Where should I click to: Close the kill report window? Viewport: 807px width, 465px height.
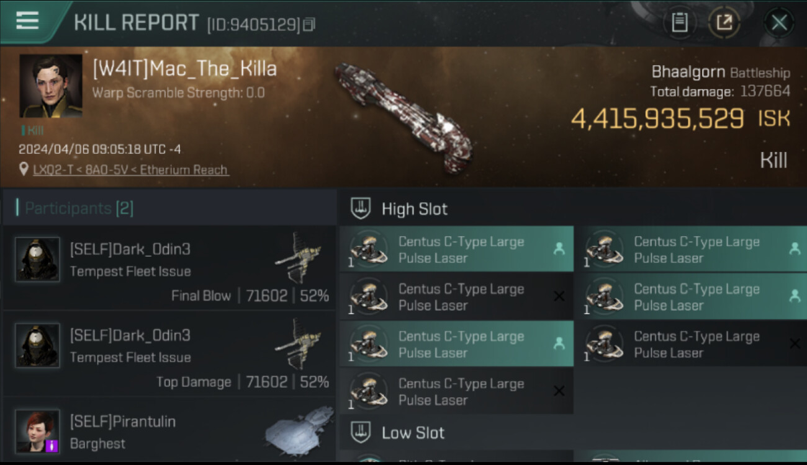coord(778,24)
